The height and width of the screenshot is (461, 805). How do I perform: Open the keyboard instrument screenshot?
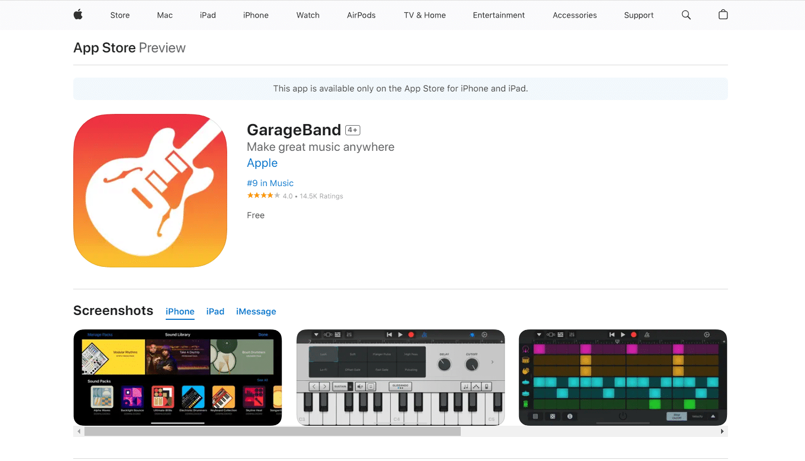[400, 378]
